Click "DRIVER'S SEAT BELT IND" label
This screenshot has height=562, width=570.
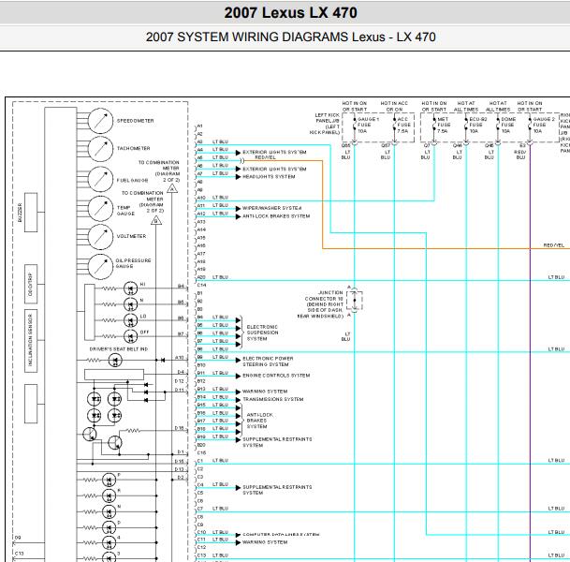119,349
